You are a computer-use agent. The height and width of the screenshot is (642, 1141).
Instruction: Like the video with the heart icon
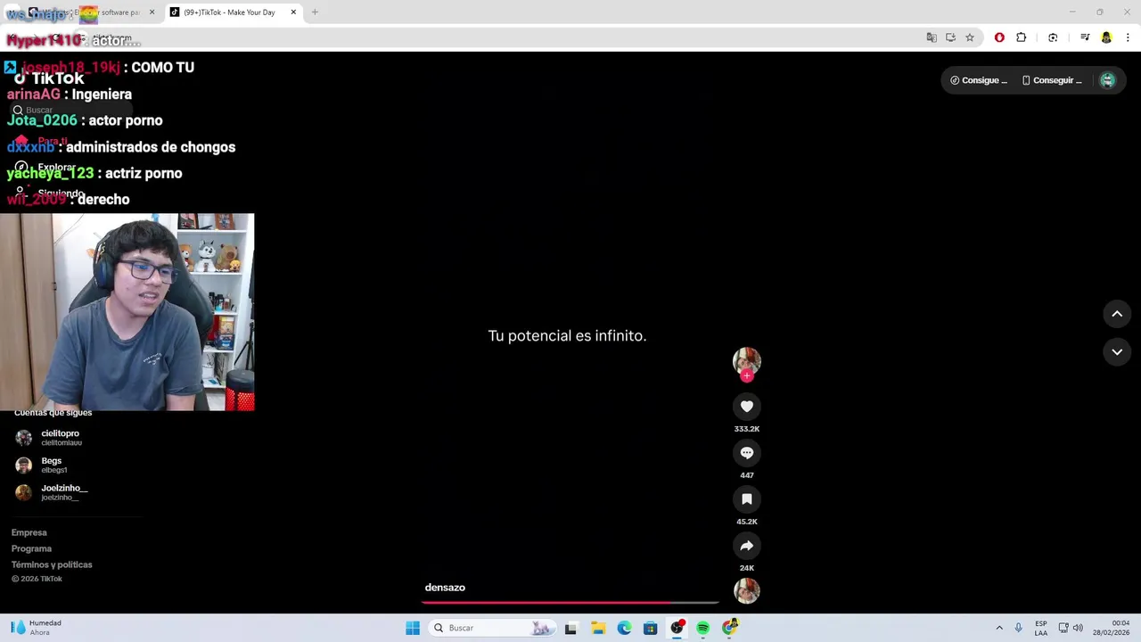coord(747,407)
